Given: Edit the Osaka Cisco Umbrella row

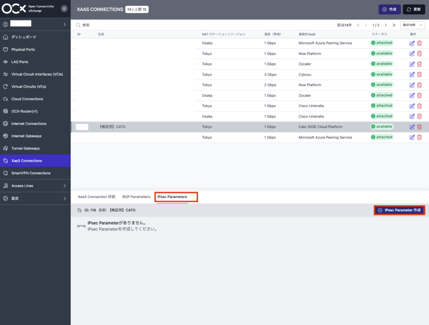Looking at the screenshot, I should click(412, 116).
